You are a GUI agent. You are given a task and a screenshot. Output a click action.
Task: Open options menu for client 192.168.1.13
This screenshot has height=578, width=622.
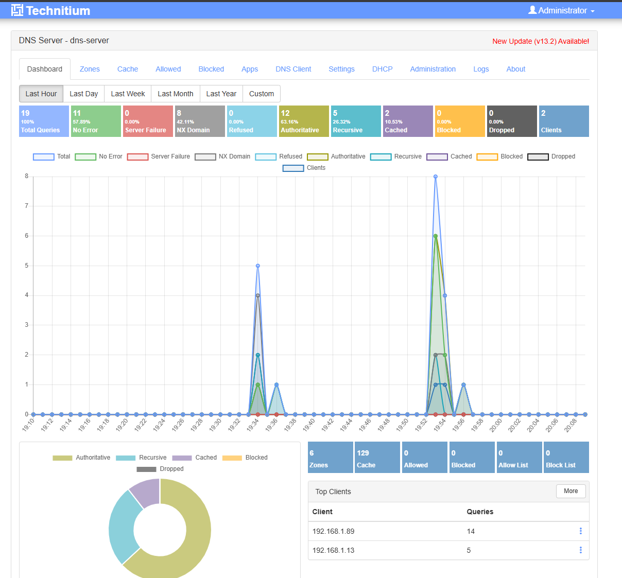coord(581,550)
